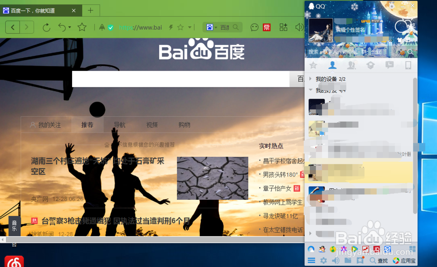The width and height of the screenshot is (437, 267).
Task: Open hot topic 寻龙诀破11亿
Action: click(x=281, y=216)
